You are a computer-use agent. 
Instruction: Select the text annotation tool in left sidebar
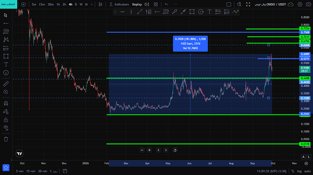(6, 65)
